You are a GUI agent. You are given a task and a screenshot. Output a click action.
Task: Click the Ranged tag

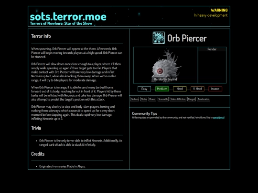[192, 99]
